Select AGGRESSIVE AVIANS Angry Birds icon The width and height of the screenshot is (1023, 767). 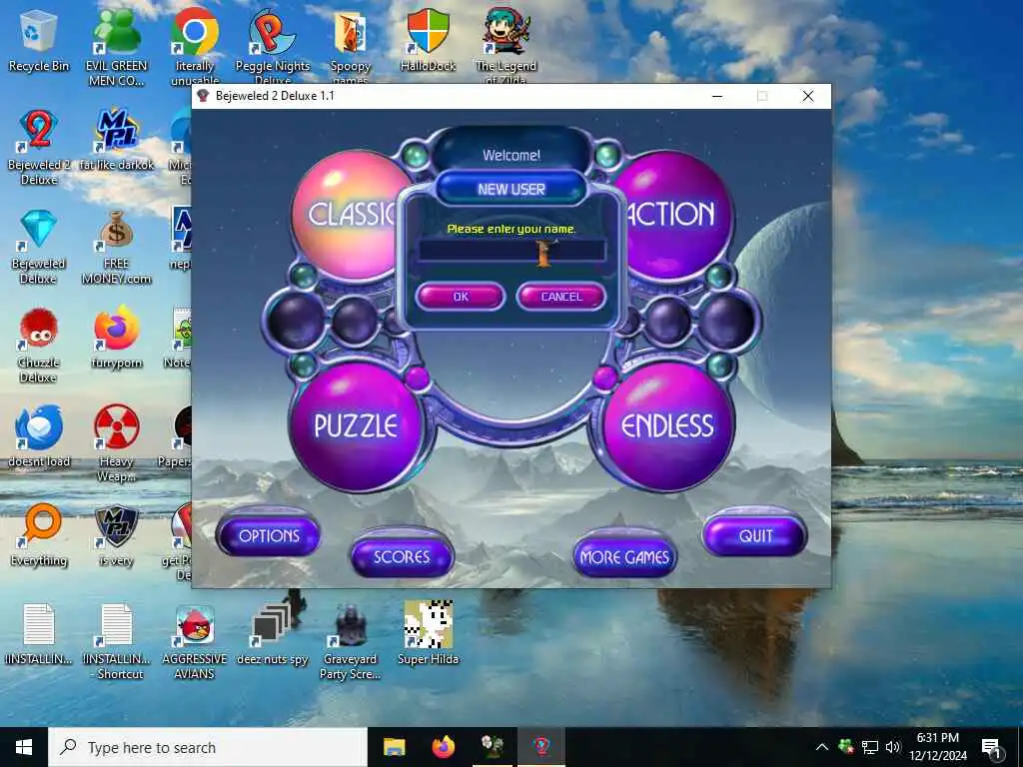pos(195,642)
